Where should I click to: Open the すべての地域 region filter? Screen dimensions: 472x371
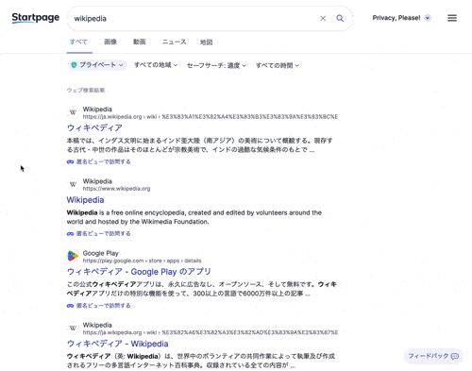click(x=156, y=65)
